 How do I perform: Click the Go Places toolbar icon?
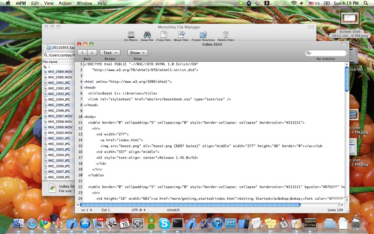[x=131, y=35]
